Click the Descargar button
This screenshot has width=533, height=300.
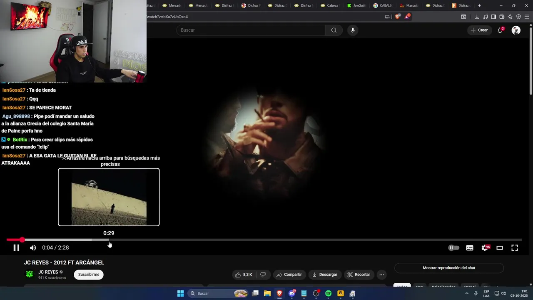tap(324, 275)
